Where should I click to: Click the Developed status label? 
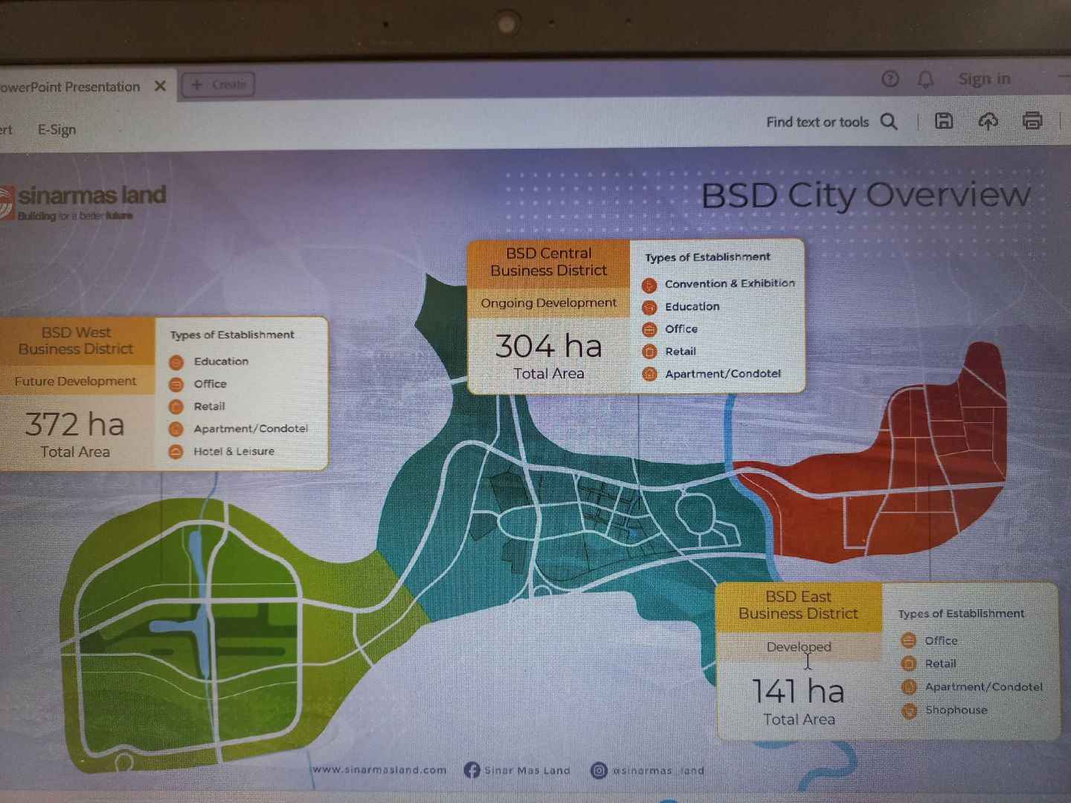pyautogui.click(x=799, y=647)
